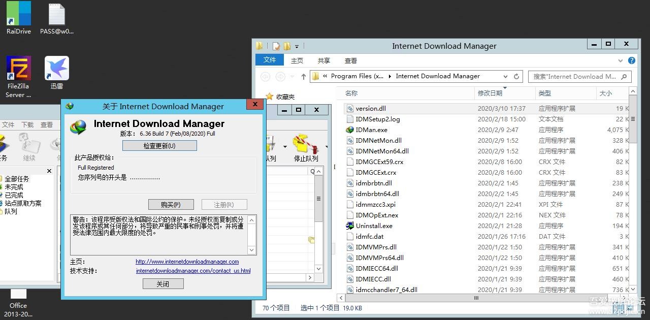Select 未完成 in IDM category tree

click(14, 187)
